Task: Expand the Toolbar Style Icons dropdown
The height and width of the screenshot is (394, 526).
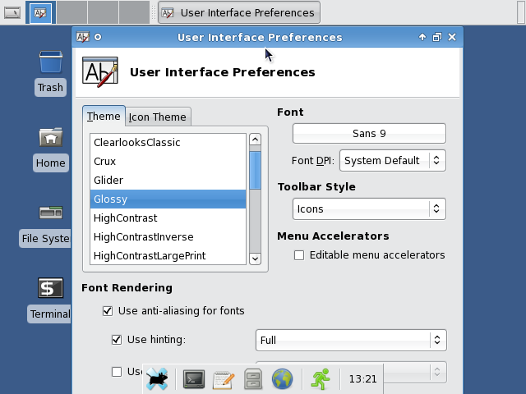Action: (369, 209)
